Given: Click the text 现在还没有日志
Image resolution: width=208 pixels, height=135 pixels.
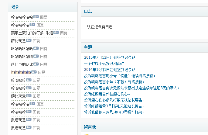Looking at the screenshot, I should pyautogui.click(x=100, y=27).
